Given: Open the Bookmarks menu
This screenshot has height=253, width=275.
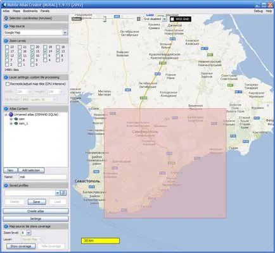Looking at the screenshot, I should point(30,11).
